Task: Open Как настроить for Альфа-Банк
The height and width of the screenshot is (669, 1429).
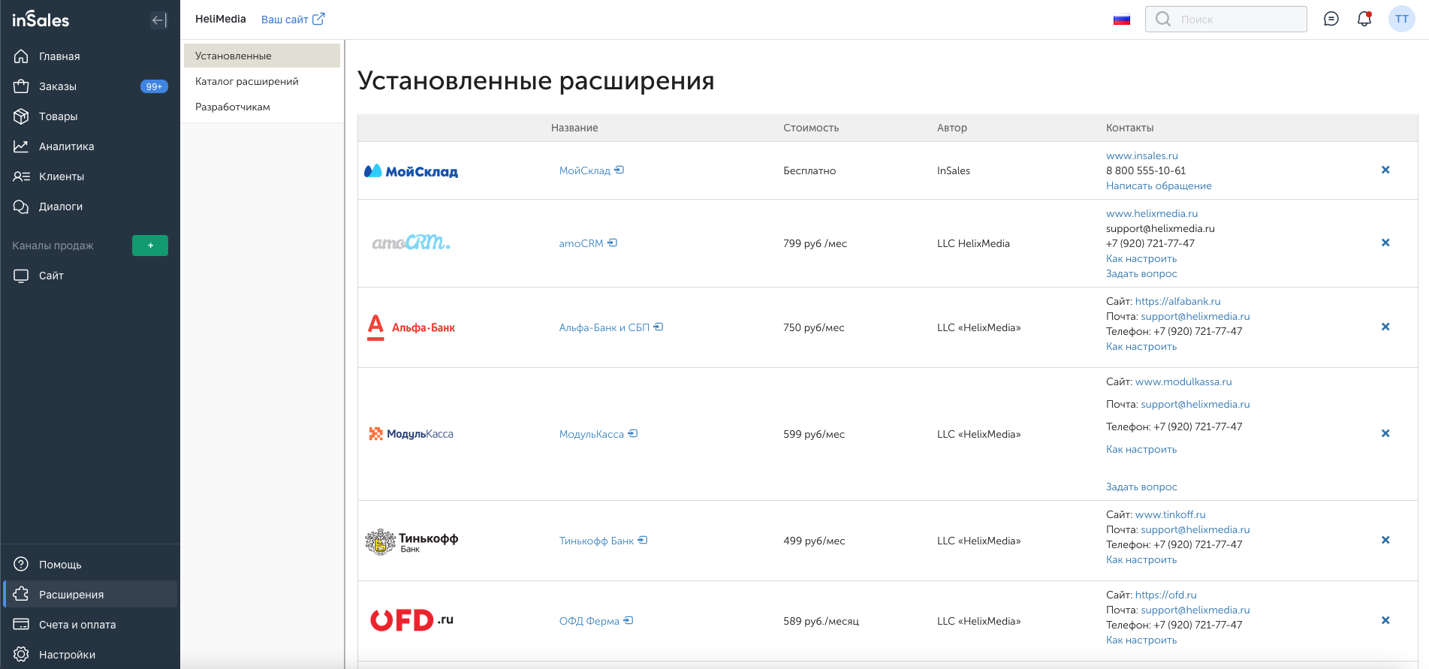Action: pyautogui.click(x=1141, y=346)
